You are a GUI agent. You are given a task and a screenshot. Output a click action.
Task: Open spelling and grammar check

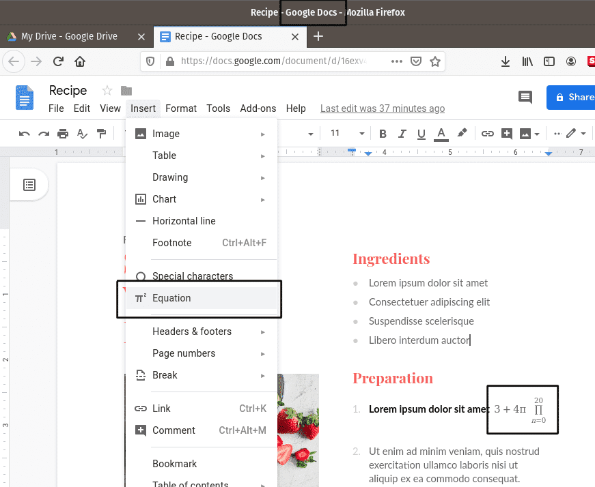tap(82, 134)
